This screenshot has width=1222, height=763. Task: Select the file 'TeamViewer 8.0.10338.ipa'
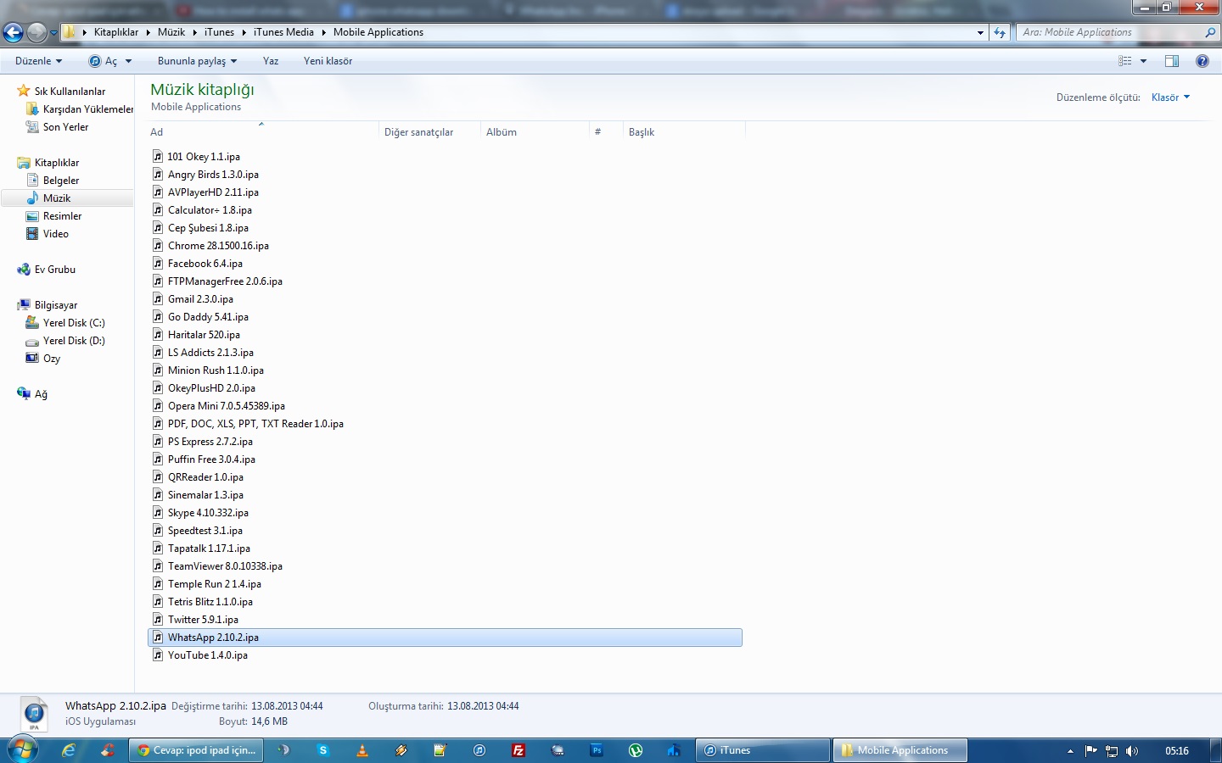click(x=225, y=566)
